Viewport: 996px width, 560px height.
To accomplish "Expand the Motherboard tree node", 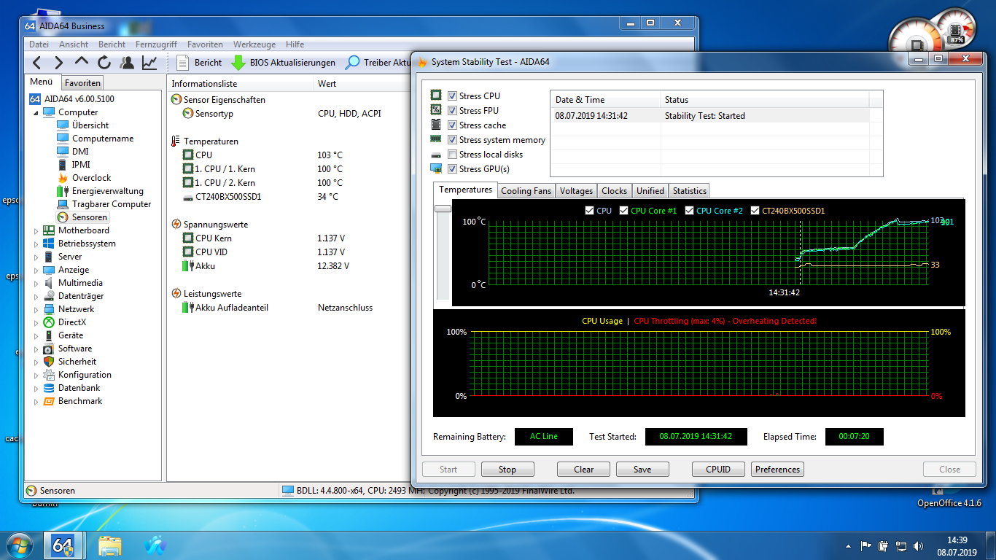I will coord(35,230).
